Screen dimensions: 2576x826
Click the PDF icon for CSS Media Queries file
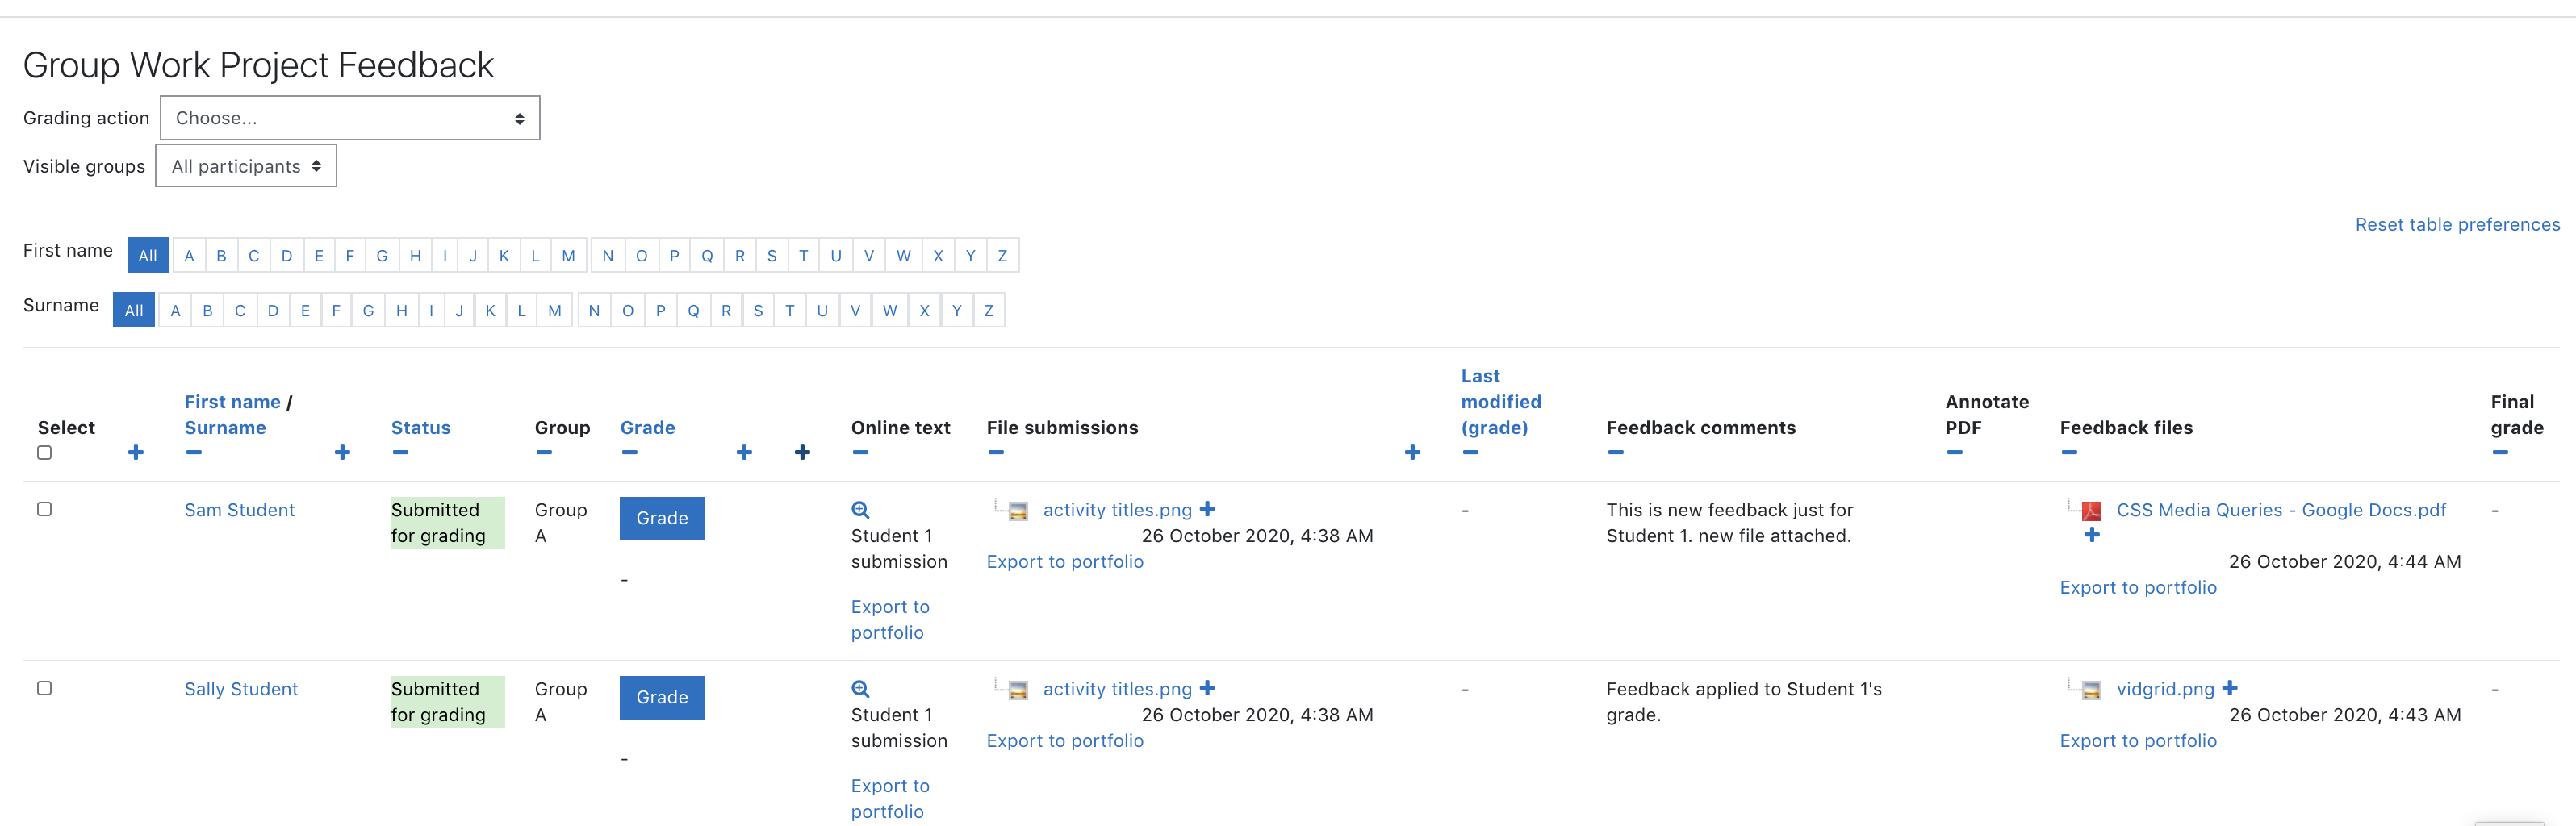pyautogui.click(x=2090, y=511)
